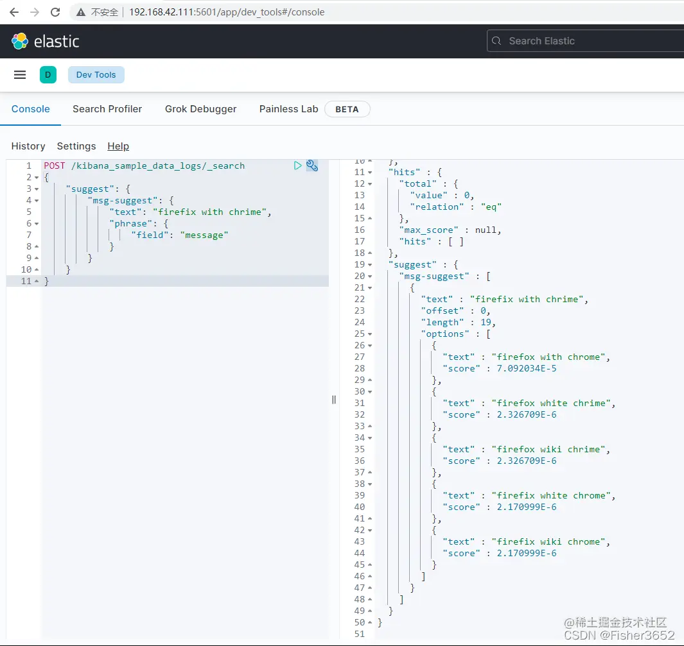Screen dimensions: 684x646
Task: Collapse option fold at output line 26
Action: [x=370, y=345]
